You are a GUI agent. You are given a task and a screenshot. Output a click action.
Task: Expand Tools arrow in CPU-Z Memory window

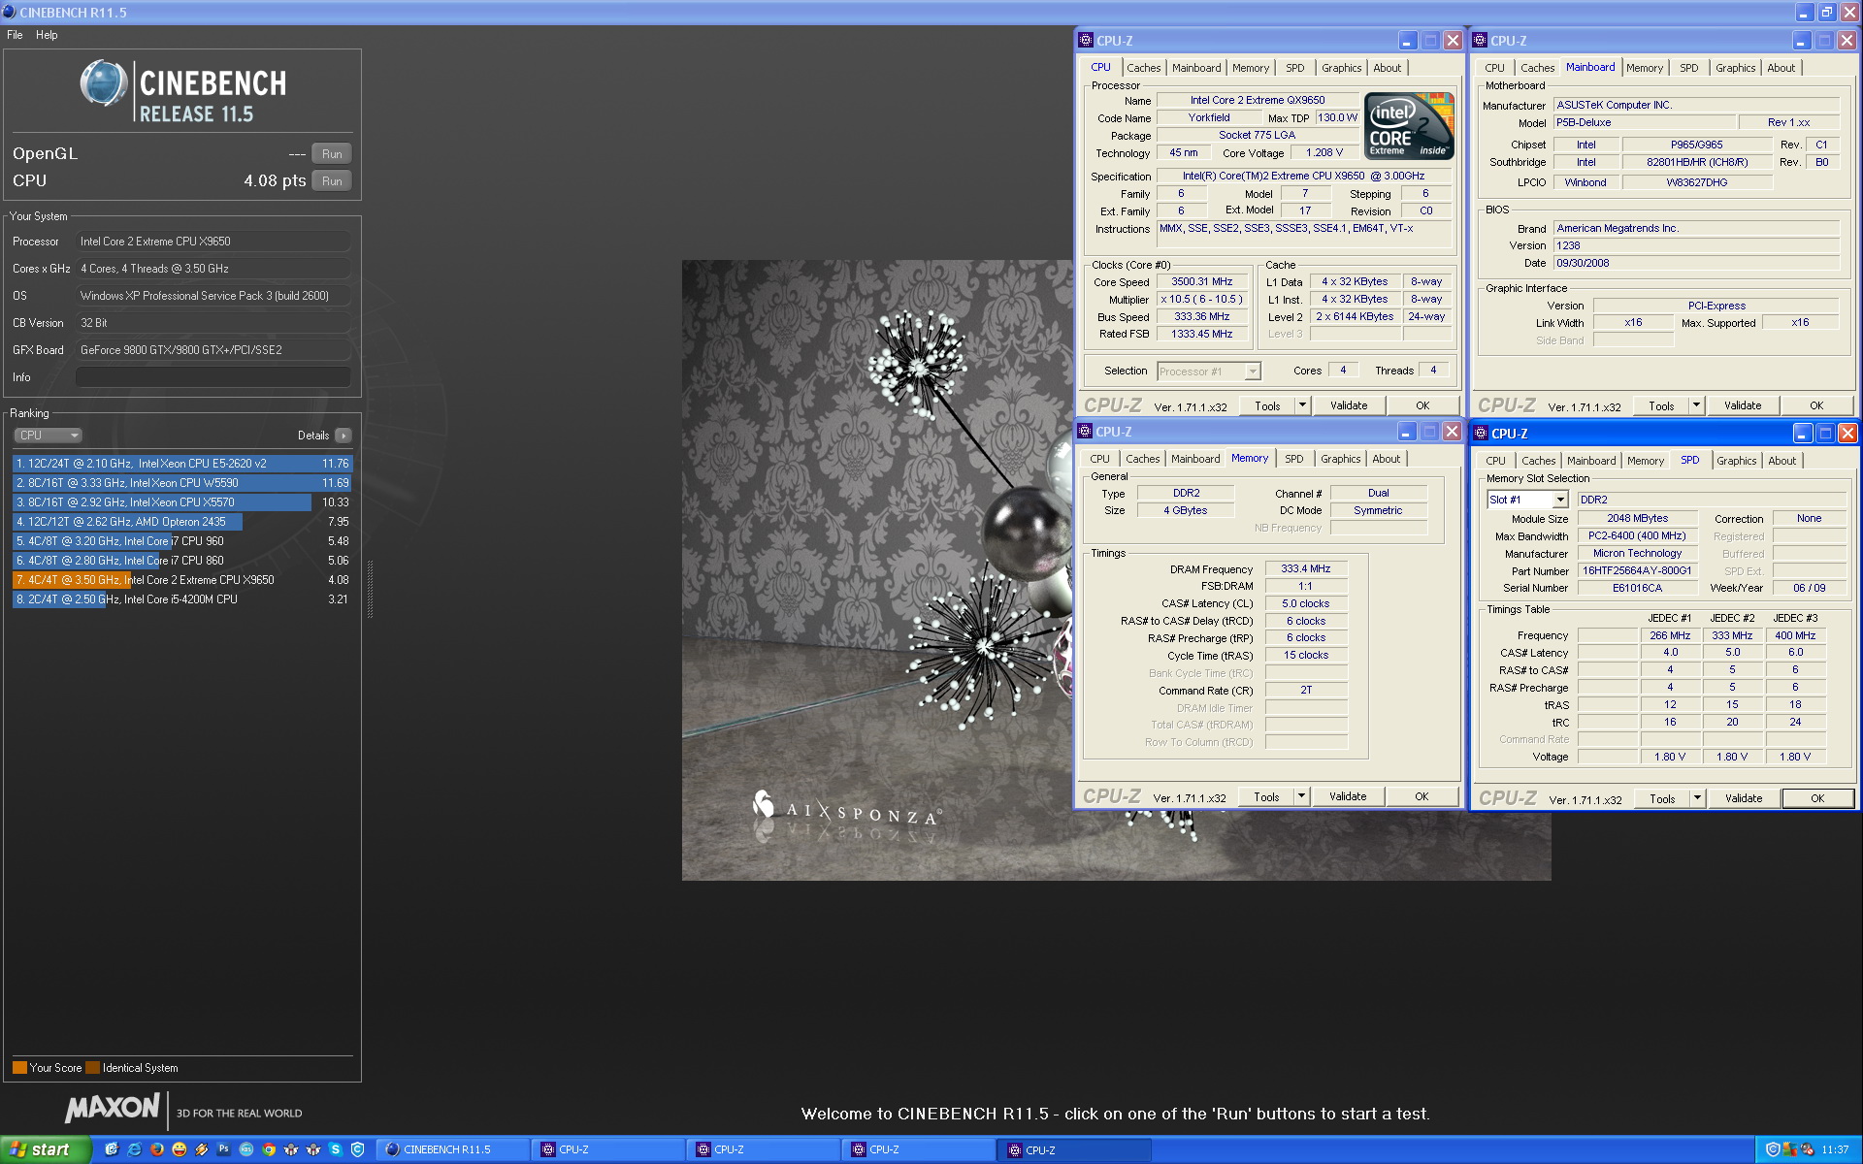tap(1301, 796)
